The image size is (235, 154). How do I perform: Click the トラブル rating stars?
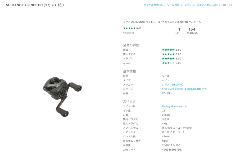168,59
